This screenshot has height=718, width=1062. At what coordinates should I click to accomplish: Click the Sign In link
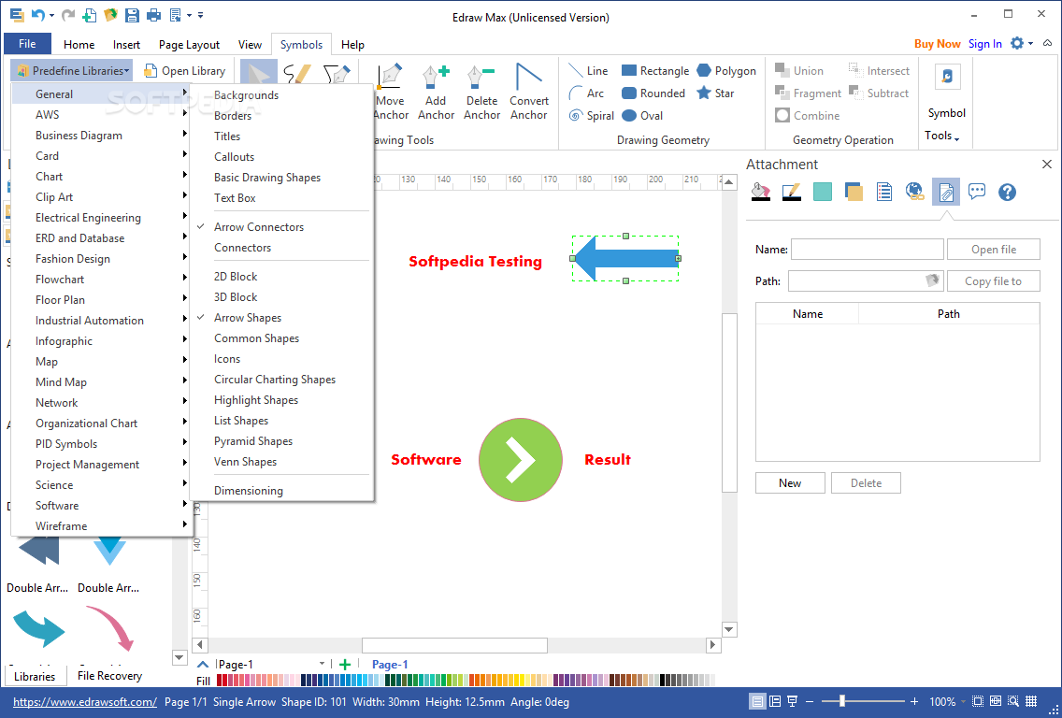[984, 43]
